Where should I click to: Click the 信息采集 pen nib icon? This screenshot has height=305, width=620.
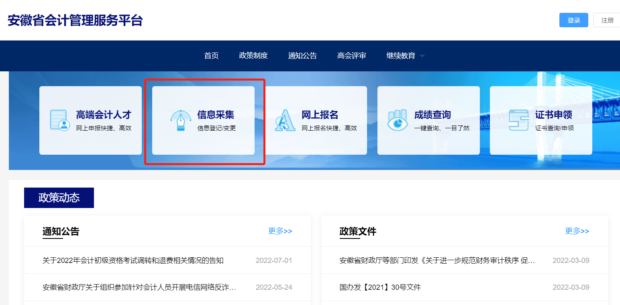(x=181, y=120)
